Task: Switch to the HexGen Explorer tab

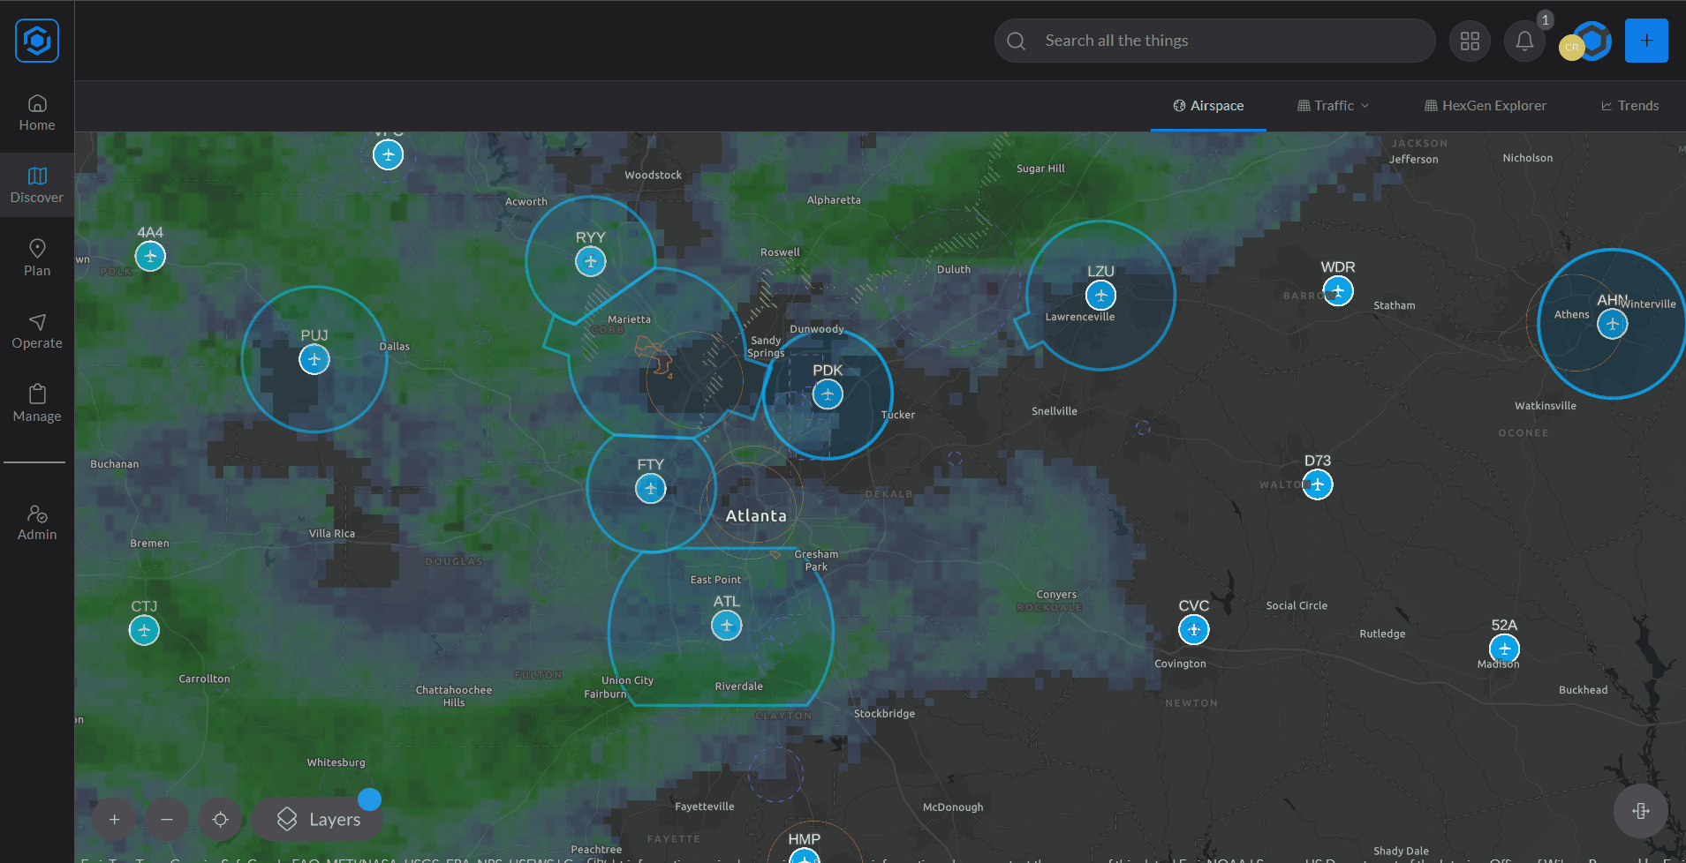Action: [1486, 106]
